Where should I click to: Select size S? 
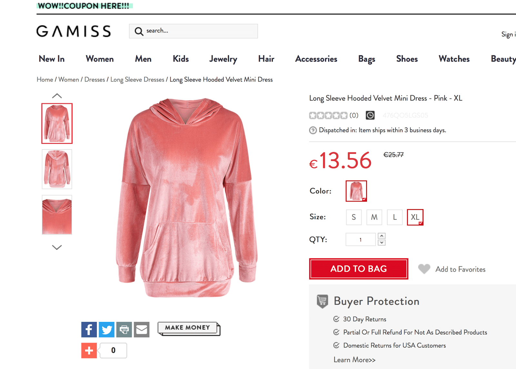tap(354, 217)
